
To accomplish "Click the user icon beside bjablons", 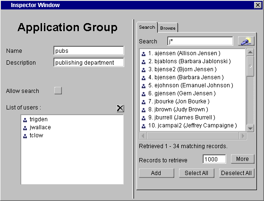I will [x=144, y=62].
